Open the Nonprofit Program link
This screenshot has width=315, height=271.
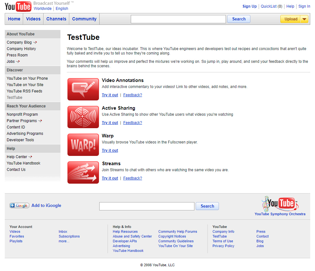[22, 114]
